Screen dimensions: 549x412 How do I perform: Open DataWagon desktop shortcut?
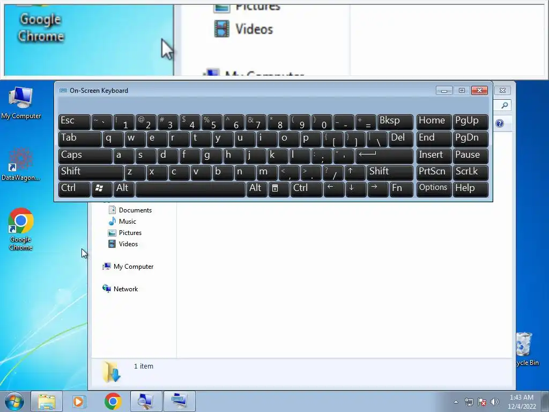tap(20, 164)
